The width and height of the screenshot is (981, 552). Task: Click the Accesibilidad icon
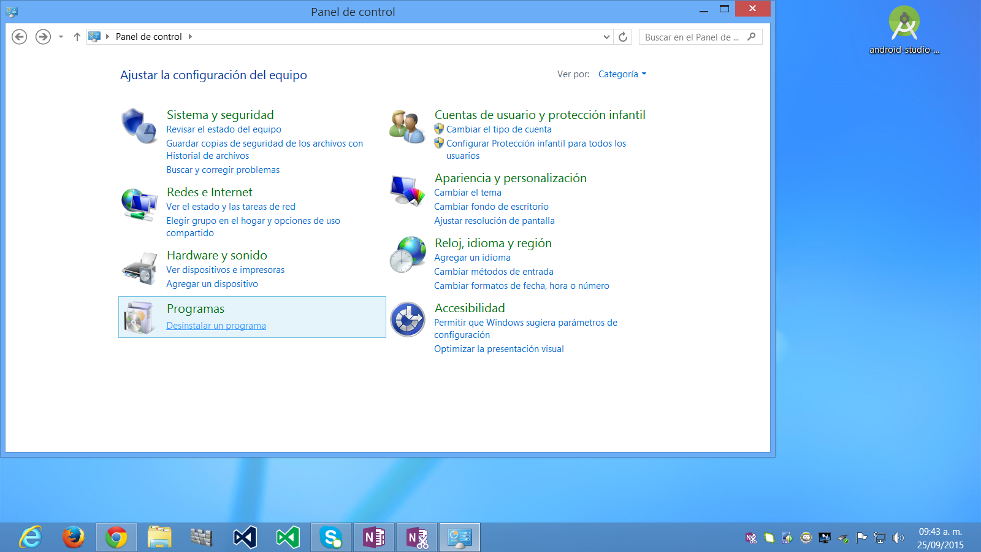coord(408,320)
